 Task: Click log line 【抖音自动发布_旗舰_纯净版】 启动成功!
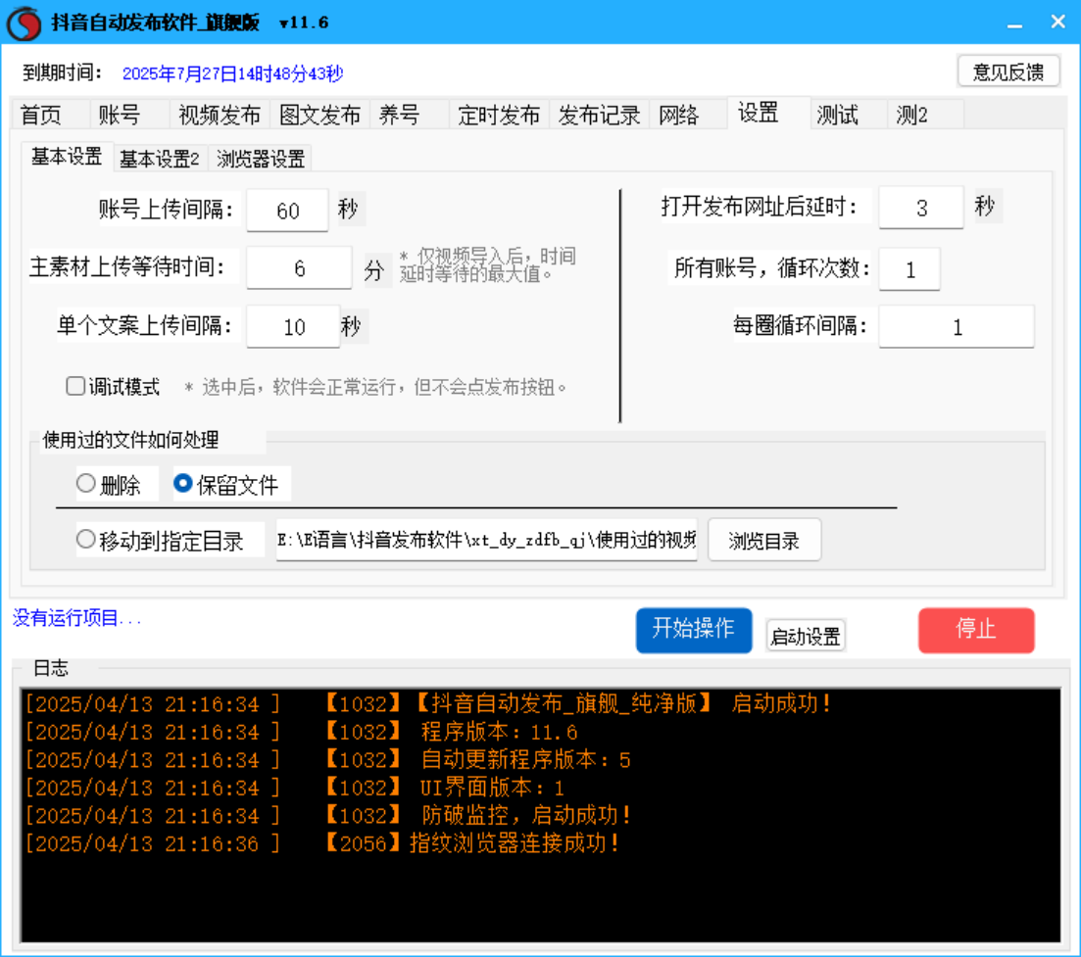pos(622,703)
